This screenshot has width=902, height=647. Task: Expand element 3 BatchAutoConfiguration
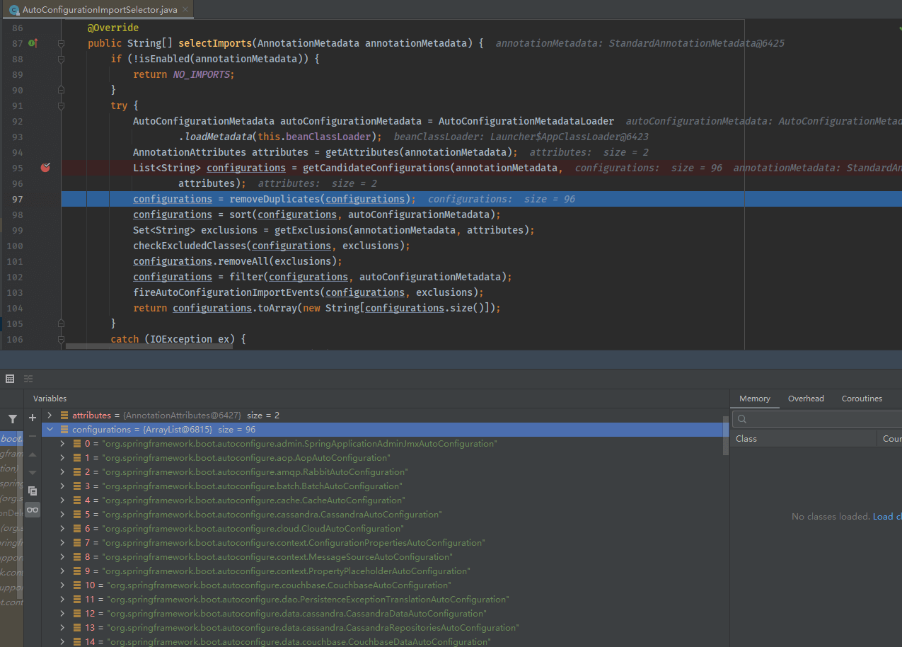click(62, 486)
